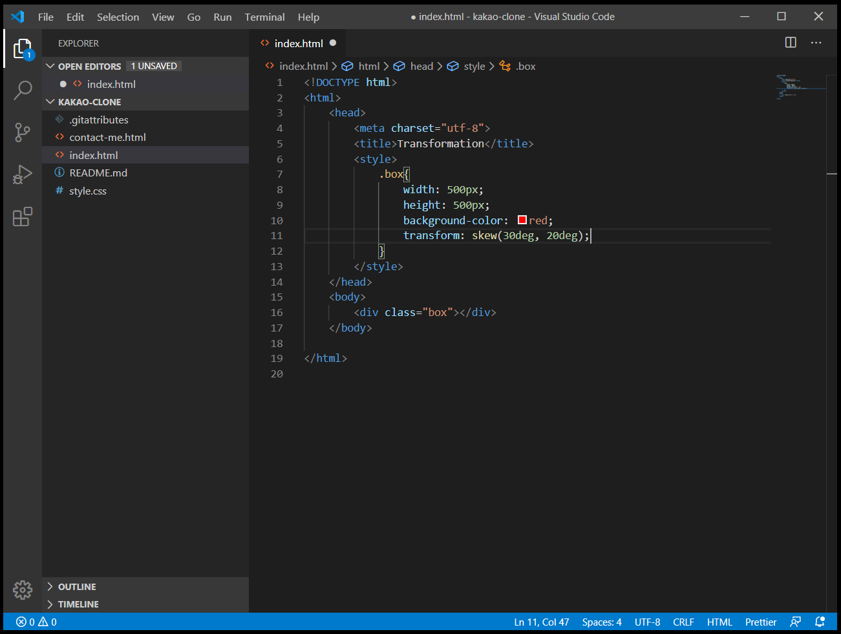Click Prettier in the status bar
This screenshot has width=841, height=634.
click(761, 622)
